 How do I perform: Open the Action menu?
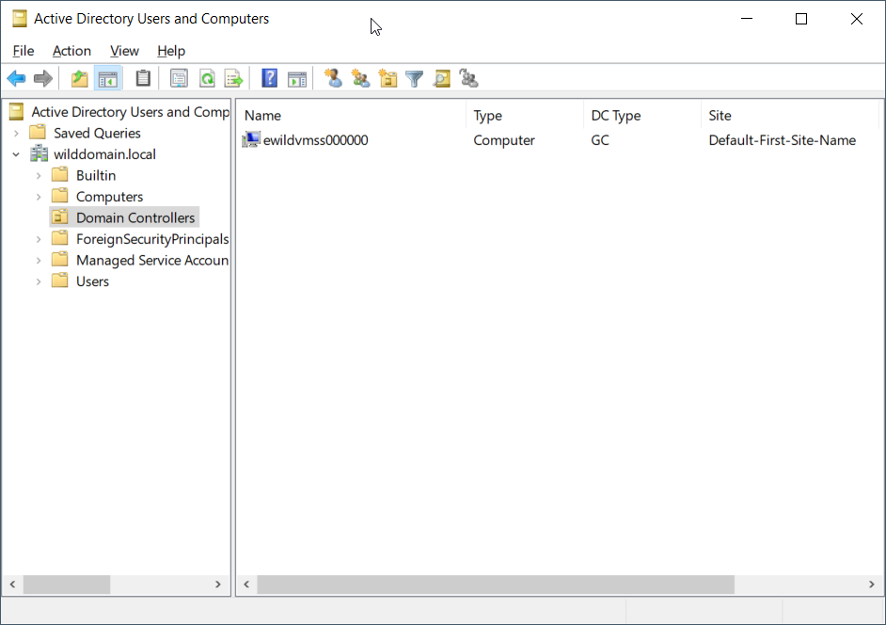click(x=71, y=51)
